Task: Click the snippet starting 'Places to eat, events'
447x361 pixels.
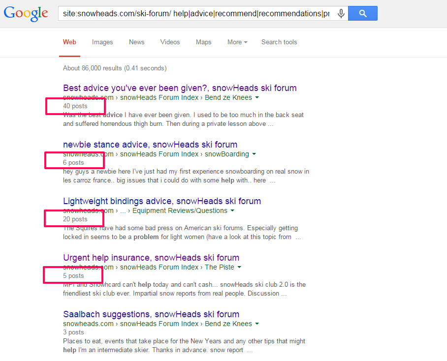Action: [184, 346]
